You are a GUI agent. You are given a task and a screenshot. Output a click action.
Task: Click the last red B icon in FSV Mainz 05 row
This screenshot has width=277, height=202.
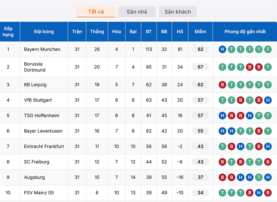click(268, 193)
